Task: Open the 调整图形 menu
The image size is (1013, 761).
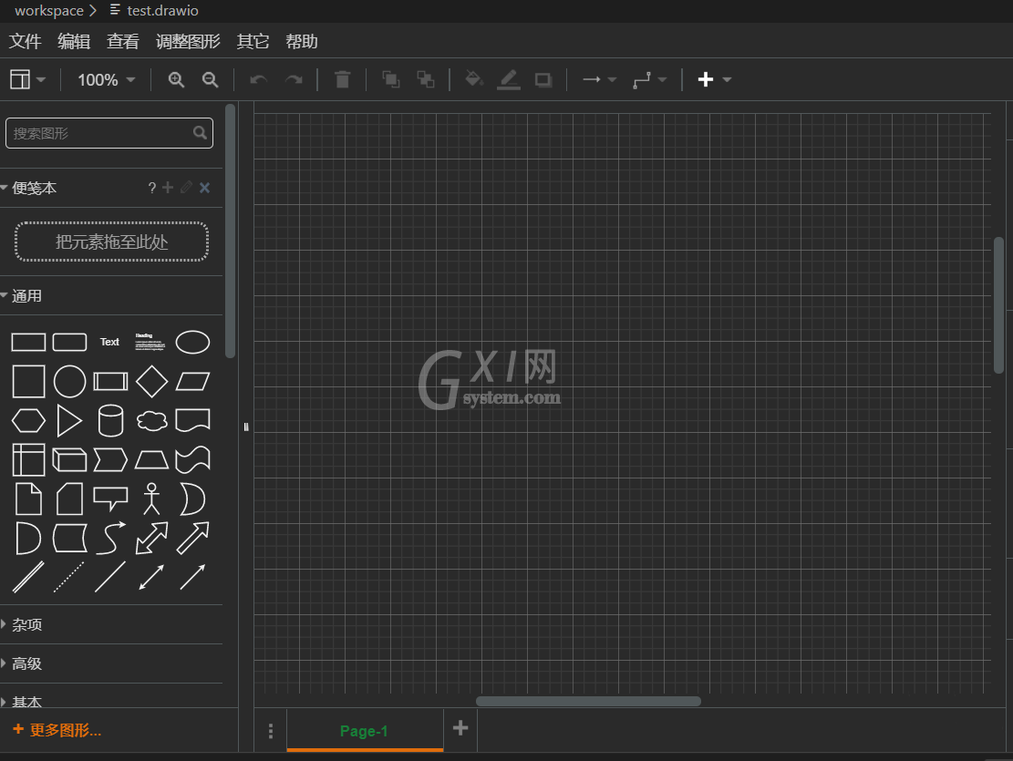Action: [188, 41]
